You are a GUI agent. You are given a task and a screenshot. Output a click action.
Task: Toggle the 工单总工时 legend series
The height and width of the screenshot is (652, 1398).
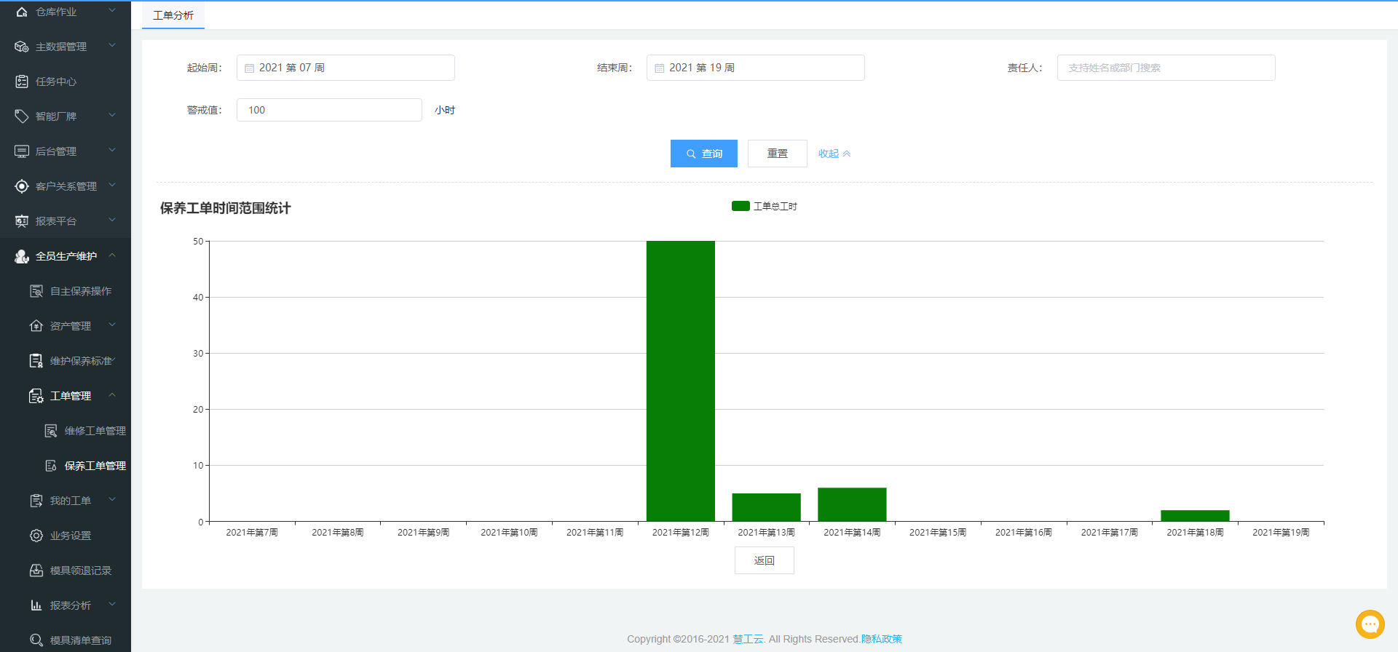(x=764, y=207)
